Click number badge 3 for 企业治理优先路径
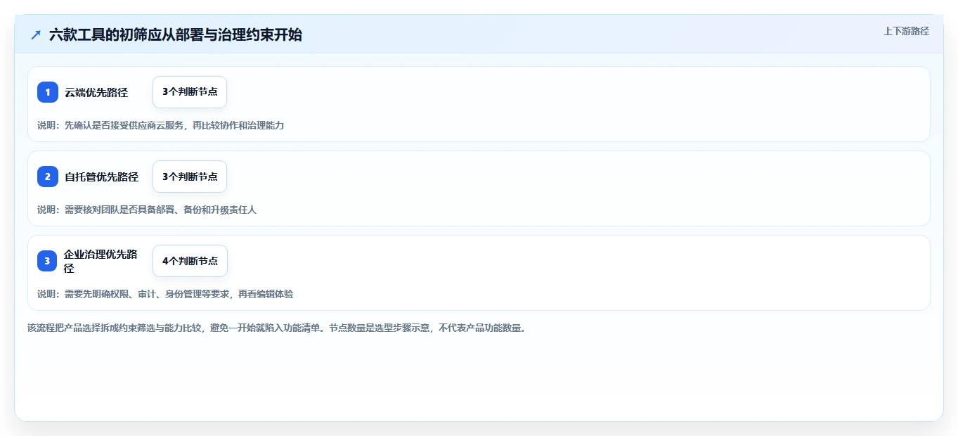Image resolution: width=958 pixels, height=436 pixels. click(x=48, y=261)
